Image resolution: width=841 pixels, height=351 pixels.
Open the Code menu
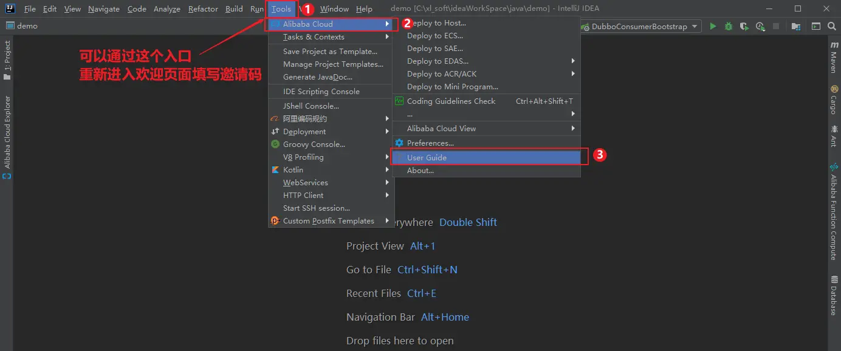(x=137, y=9)
